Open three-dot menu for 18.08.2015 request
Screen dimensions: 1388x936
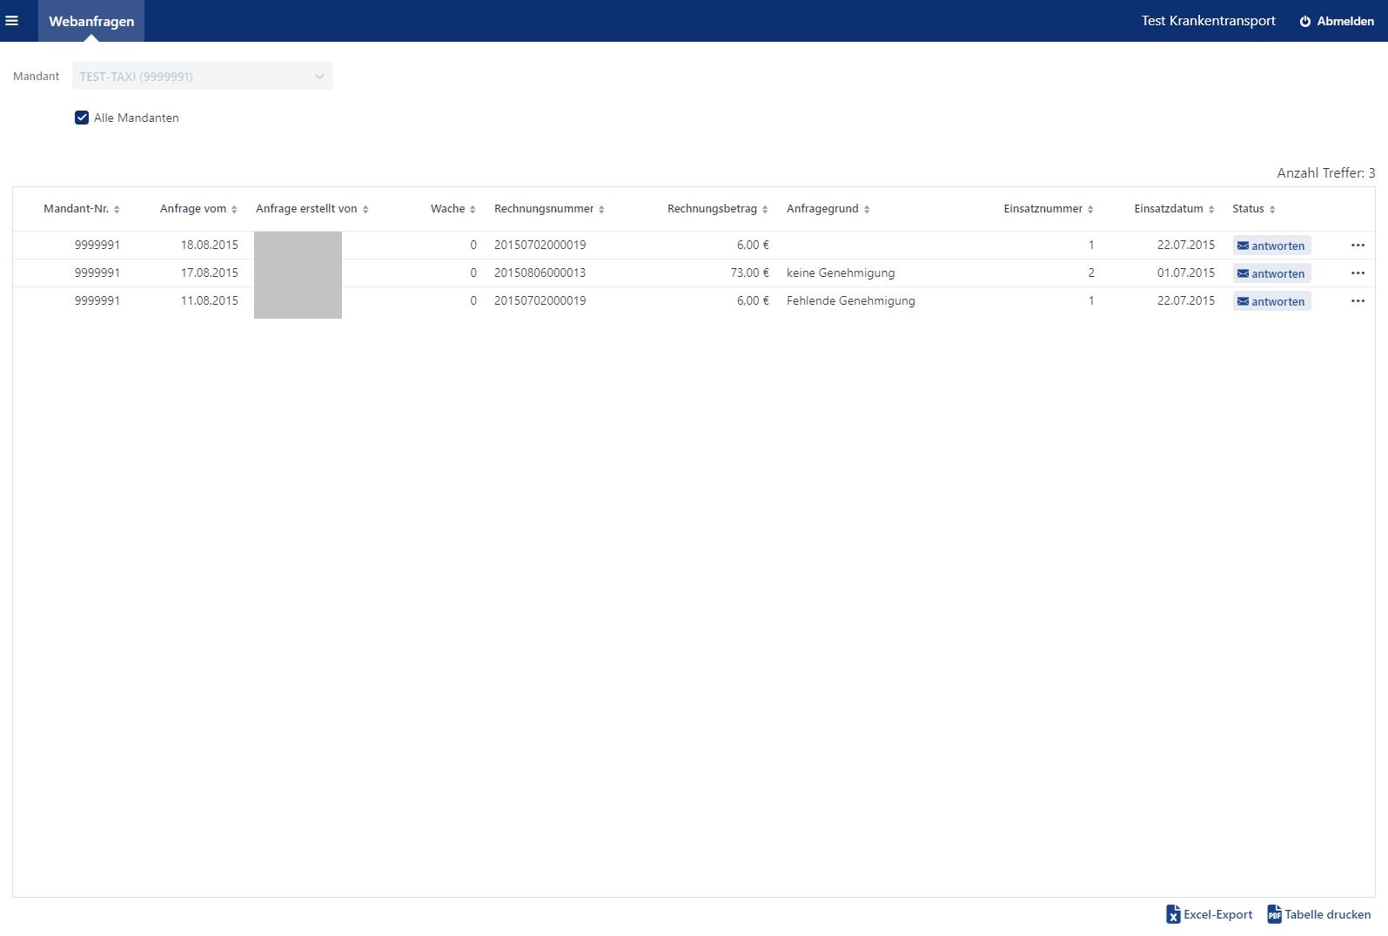[x=1358, y=246]
